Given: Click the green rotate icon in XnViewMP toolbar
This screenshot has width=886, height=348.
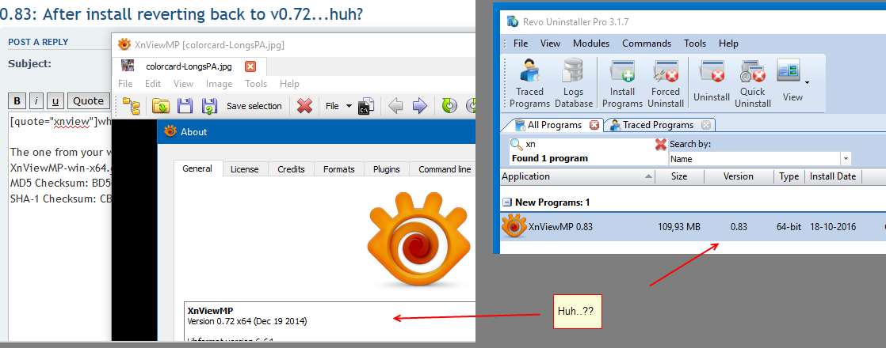Looking at the screenshot, I should pyautogui.click(x=449, y=105).
